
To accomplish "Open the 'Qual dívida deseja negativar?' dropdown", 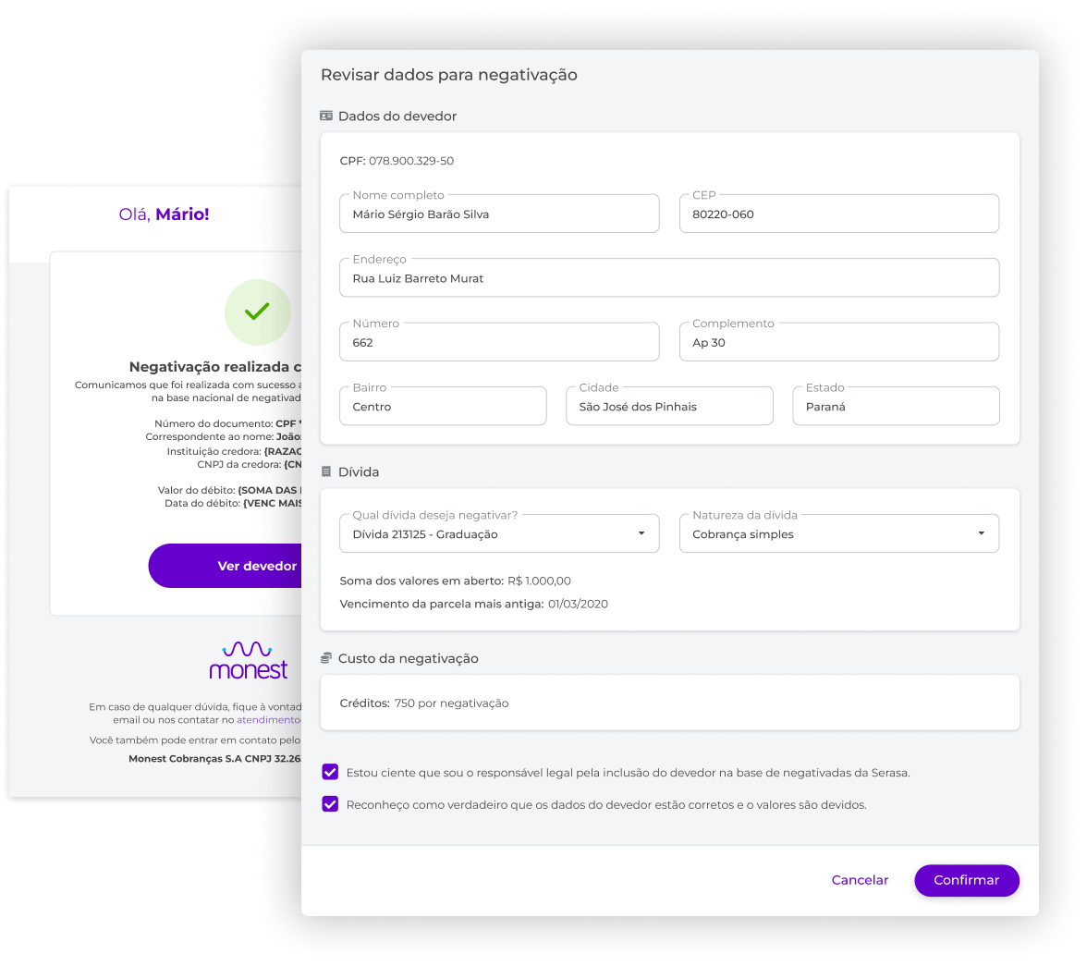I will coord(499,534).
